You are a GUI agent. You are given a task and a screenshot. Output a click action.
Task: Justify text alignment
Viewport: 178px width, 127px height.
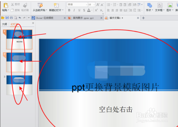point(121,10)
